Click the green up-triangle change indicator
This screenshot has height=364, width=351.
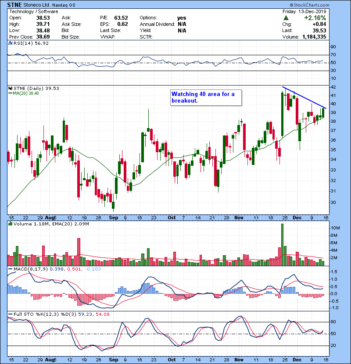pos(286,18)
